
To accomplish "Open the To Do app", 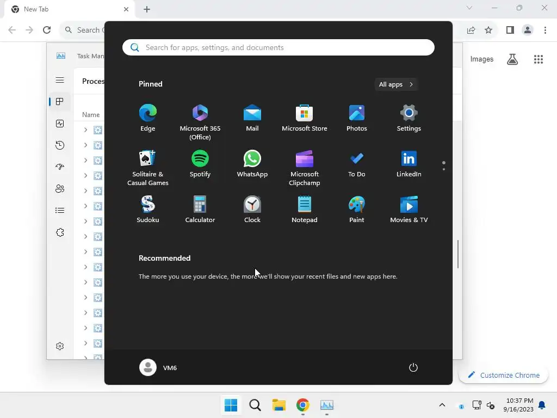I will tap(357, 164).
